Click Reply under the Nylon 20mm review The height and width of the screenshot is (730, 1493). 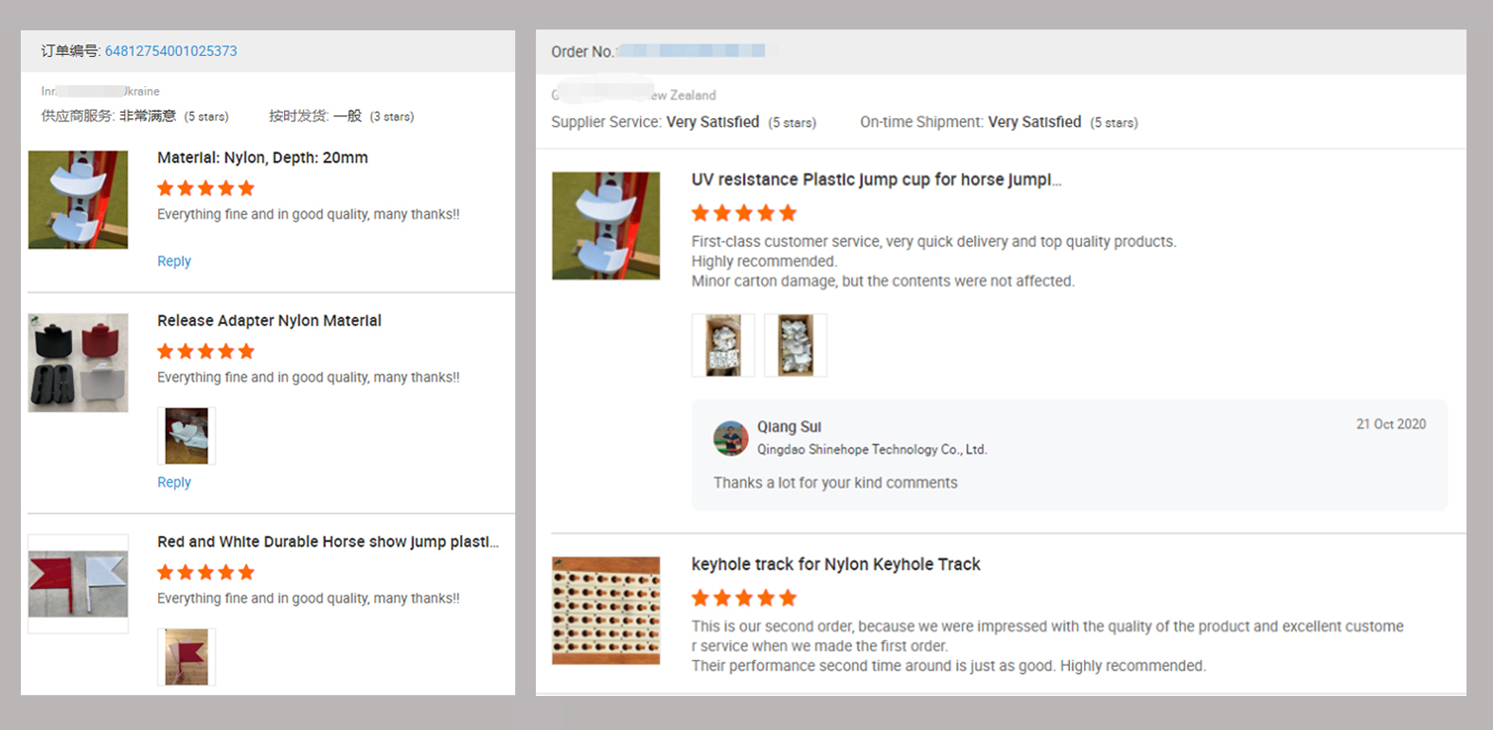[x=174, y=261]
